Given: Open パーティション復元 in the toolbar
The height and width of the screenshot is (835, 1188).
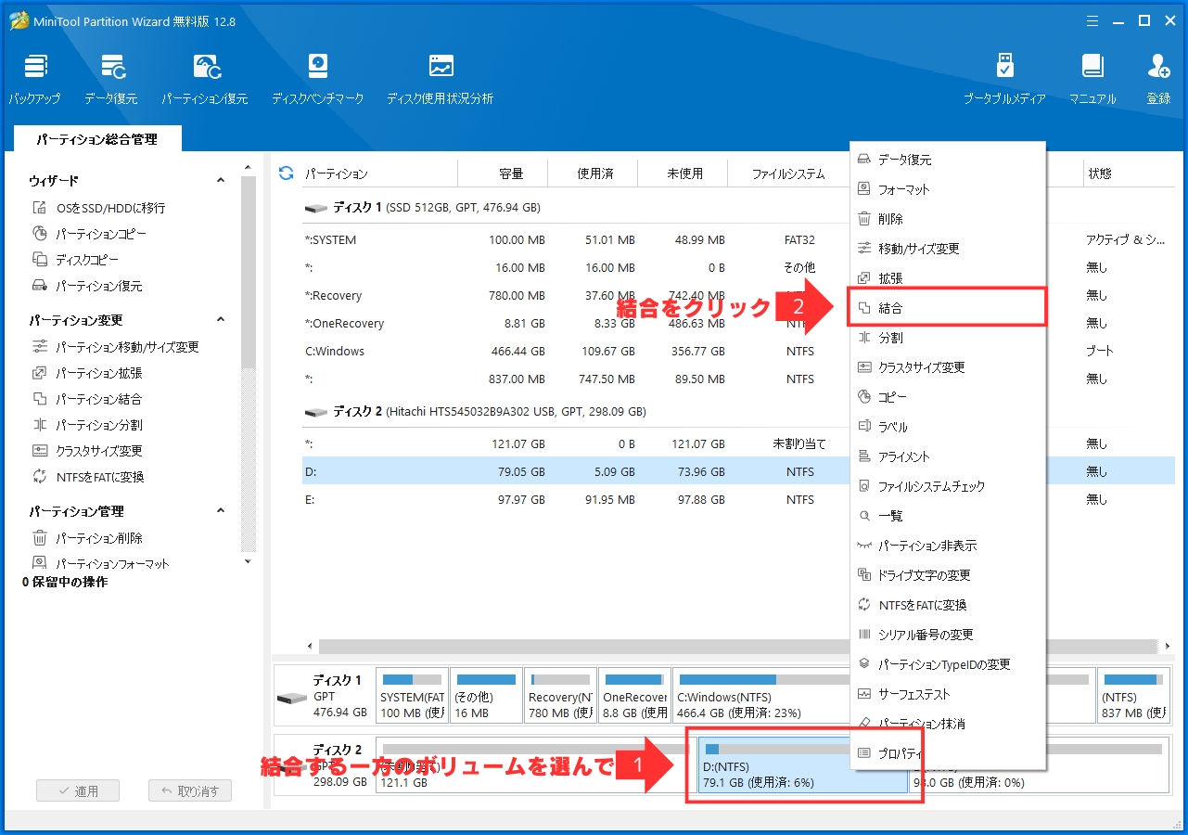Looking at the screenshot, I should tap(205, 79).
